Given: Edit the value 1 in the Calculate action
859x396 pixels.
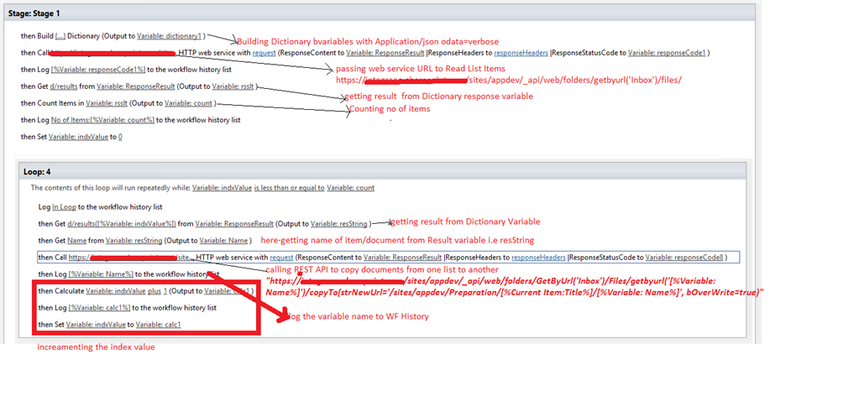Looking at the screenshot, I should coord(165,291).
